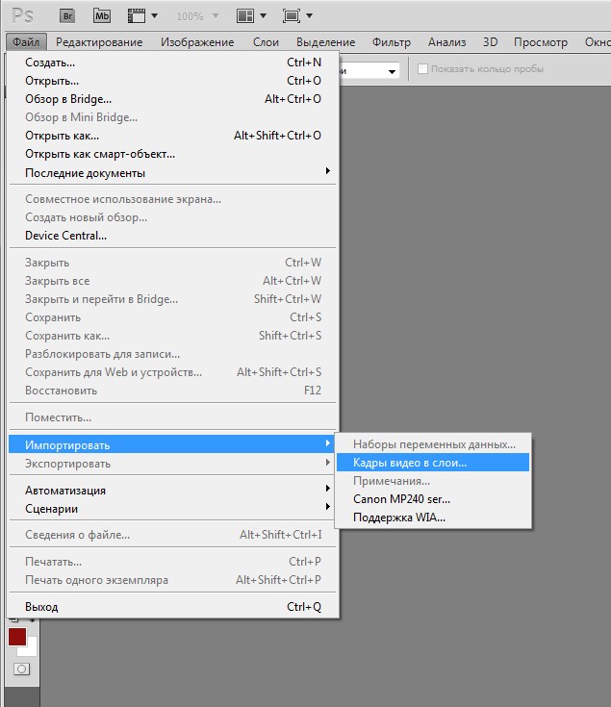Expand Автоматизация submenu

click(328, 489)
